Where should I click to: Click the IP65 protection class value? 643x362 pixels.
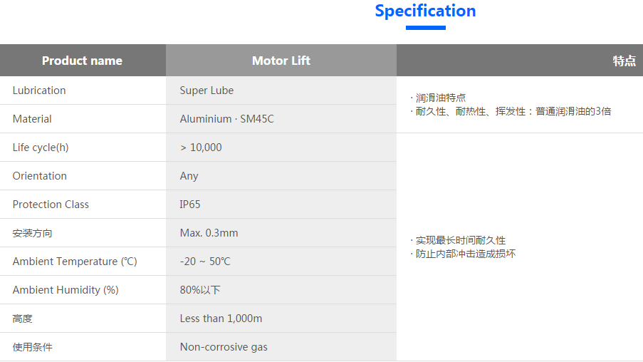pyautogui.click(x=190, y=205)
